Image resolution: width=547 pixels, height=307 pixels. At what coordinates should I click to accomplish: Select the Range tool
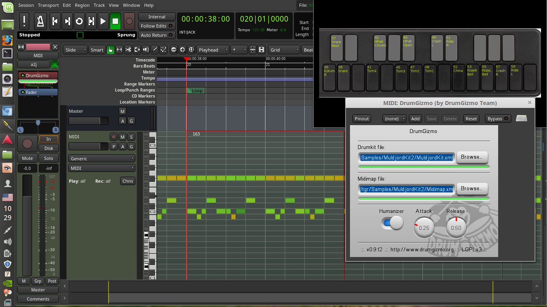[119, 50]
